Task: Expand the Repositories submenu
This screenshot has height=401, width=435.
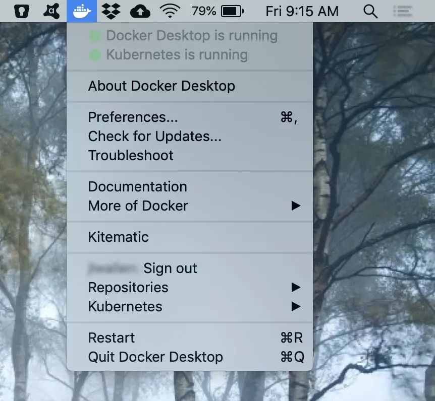Action: pos(190,288)
